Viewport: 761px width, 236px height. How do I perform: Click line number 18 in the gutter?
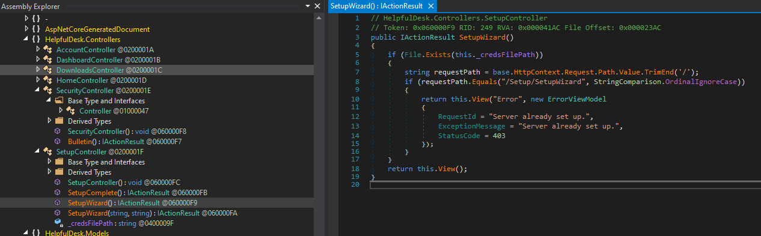tap(355, 169)
